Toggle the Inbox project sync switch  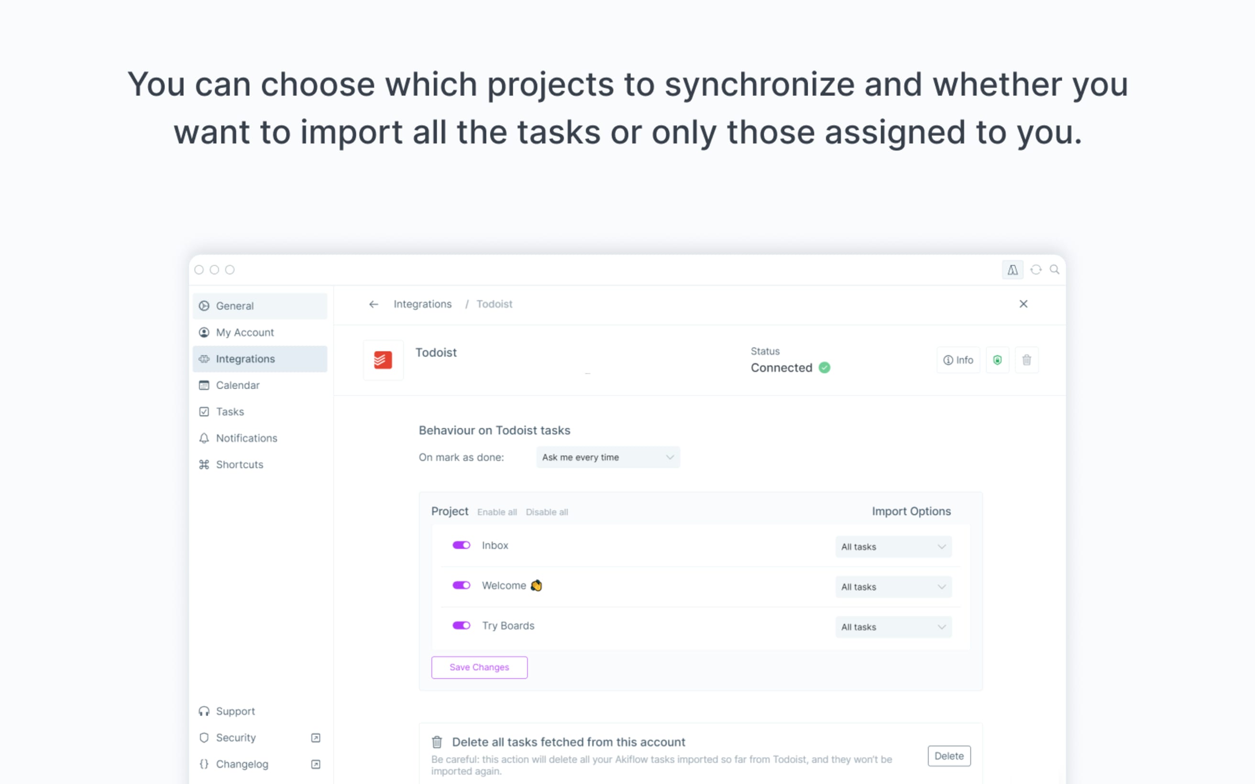[462, 544]
